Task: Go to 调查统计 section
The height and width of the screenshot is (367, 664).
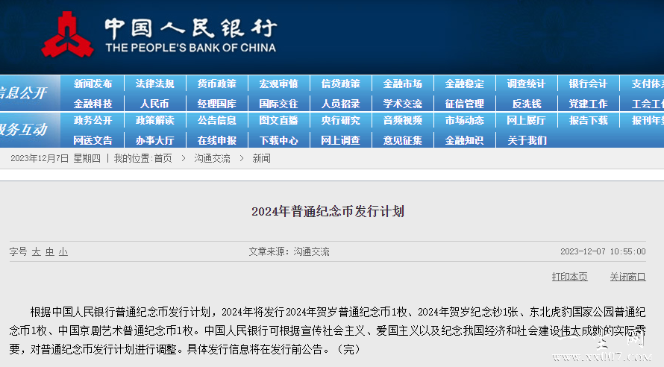Action: pos(527,84)
